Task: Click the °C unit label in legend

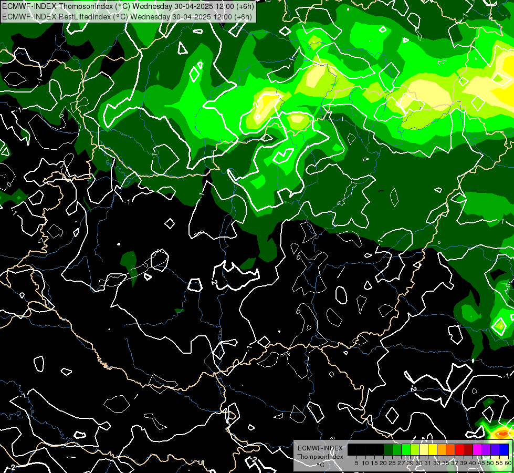Action: (x=321, y=465)
